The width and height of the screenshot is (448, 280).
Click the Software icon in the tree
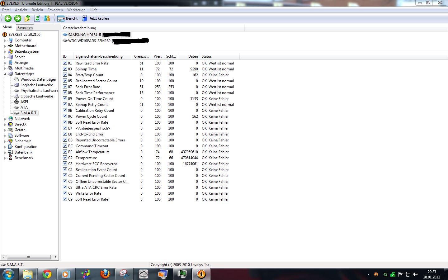pyautogui.click(x=11, y=135)
